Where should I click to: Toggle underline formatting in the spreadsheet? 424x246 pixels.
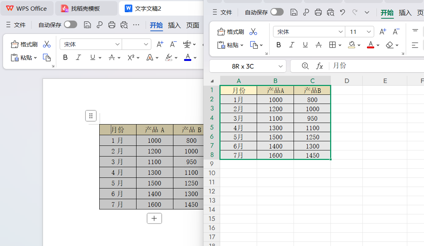click(x=305, y=45)
